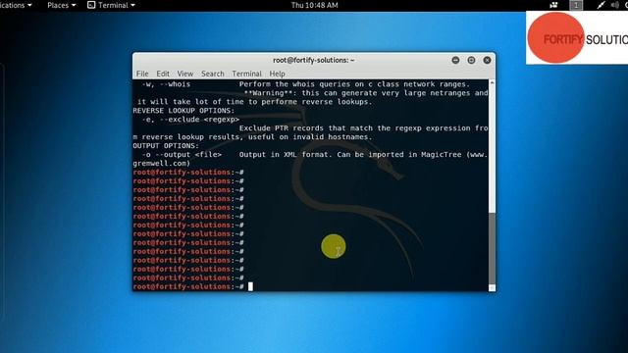The width and height of the screenshot is (628, 353).
Task: Click the text 'REVERSE LOOKUP OPTIONS:'
Action: tap(183, 111)
